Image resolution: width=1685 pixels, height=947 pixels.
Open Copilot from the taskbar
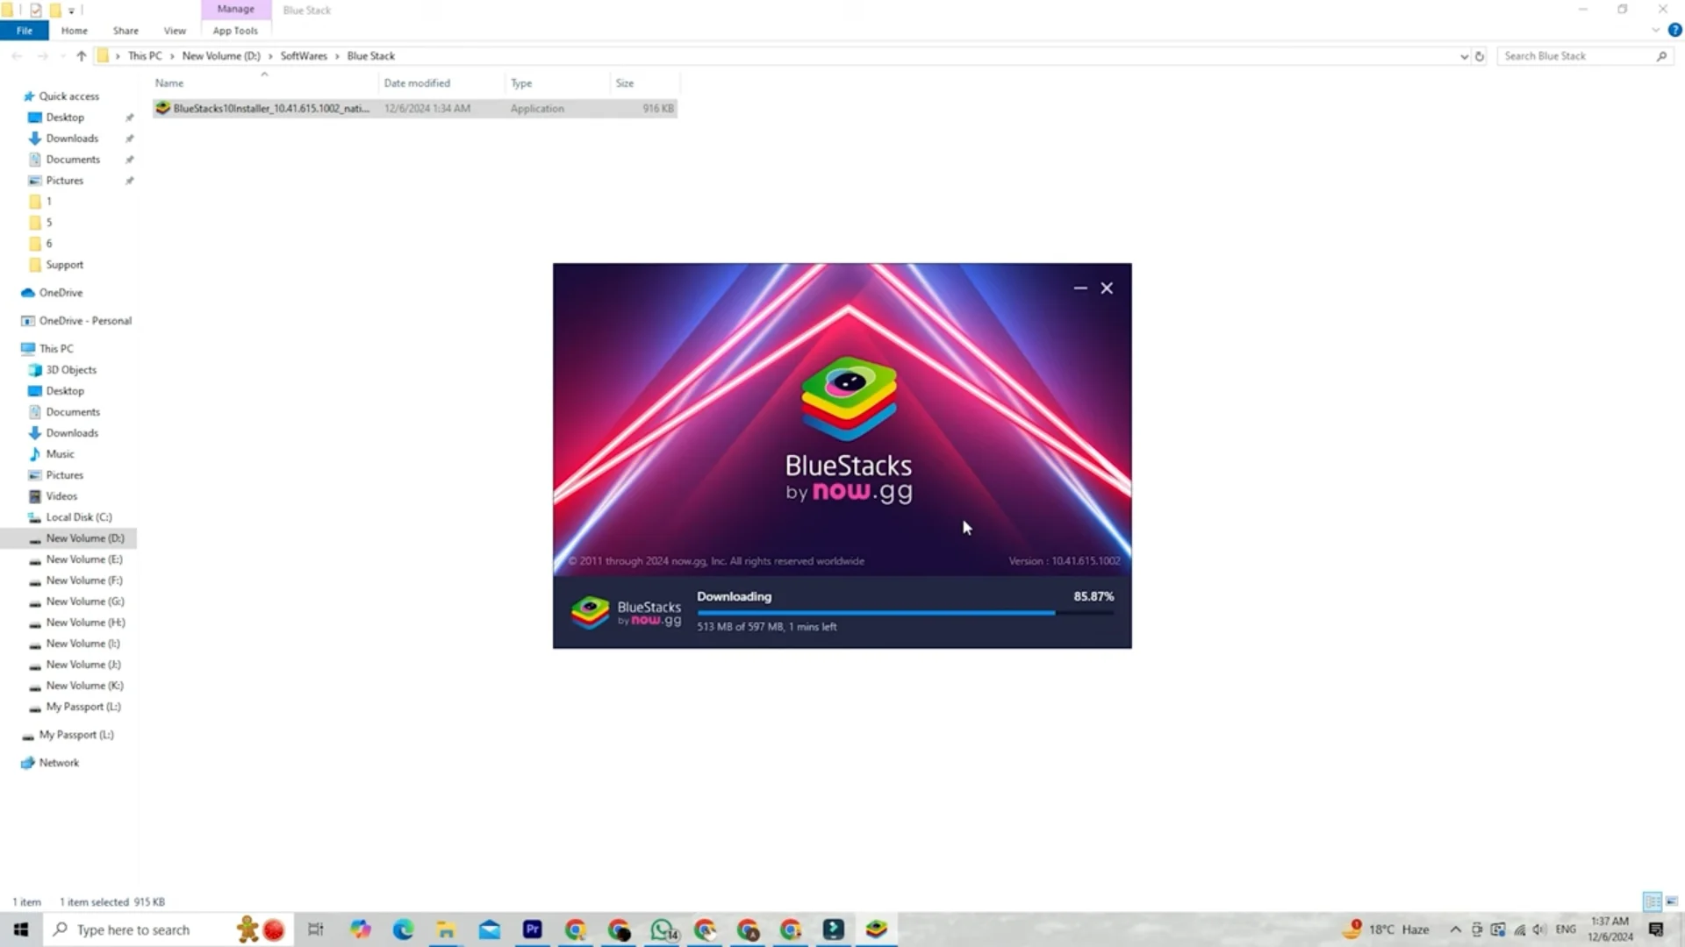tap(360, 929)
